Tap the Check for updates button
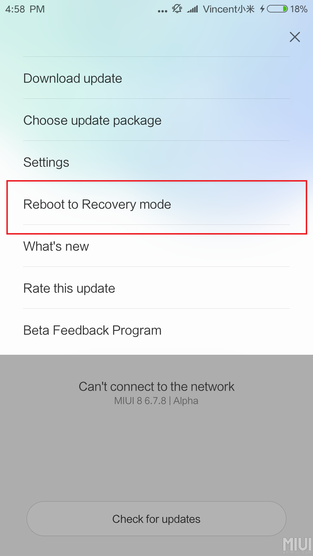This screenshot has width=313, height=556. [x=156, y=519]
